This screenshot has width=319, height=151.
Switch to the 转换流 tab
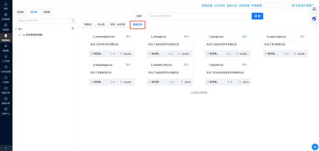point(88,24)
